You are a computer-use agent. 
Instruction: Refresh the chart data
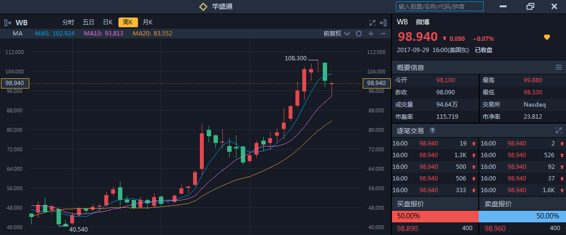tap(359, 34)
